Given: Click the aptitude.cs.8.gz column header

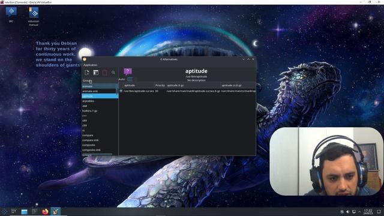Looking at the screenshot, I should [238, 85].
